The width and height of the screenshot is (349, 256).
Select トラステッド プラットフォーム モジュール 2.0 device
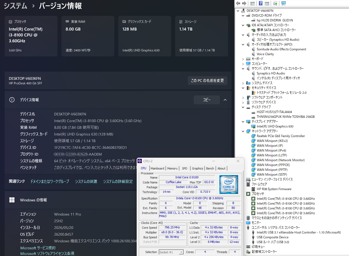click(x=282, y=93)
